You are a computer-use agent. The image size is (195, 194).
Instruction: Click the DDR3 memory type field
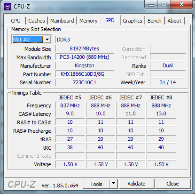coord(121,40)
